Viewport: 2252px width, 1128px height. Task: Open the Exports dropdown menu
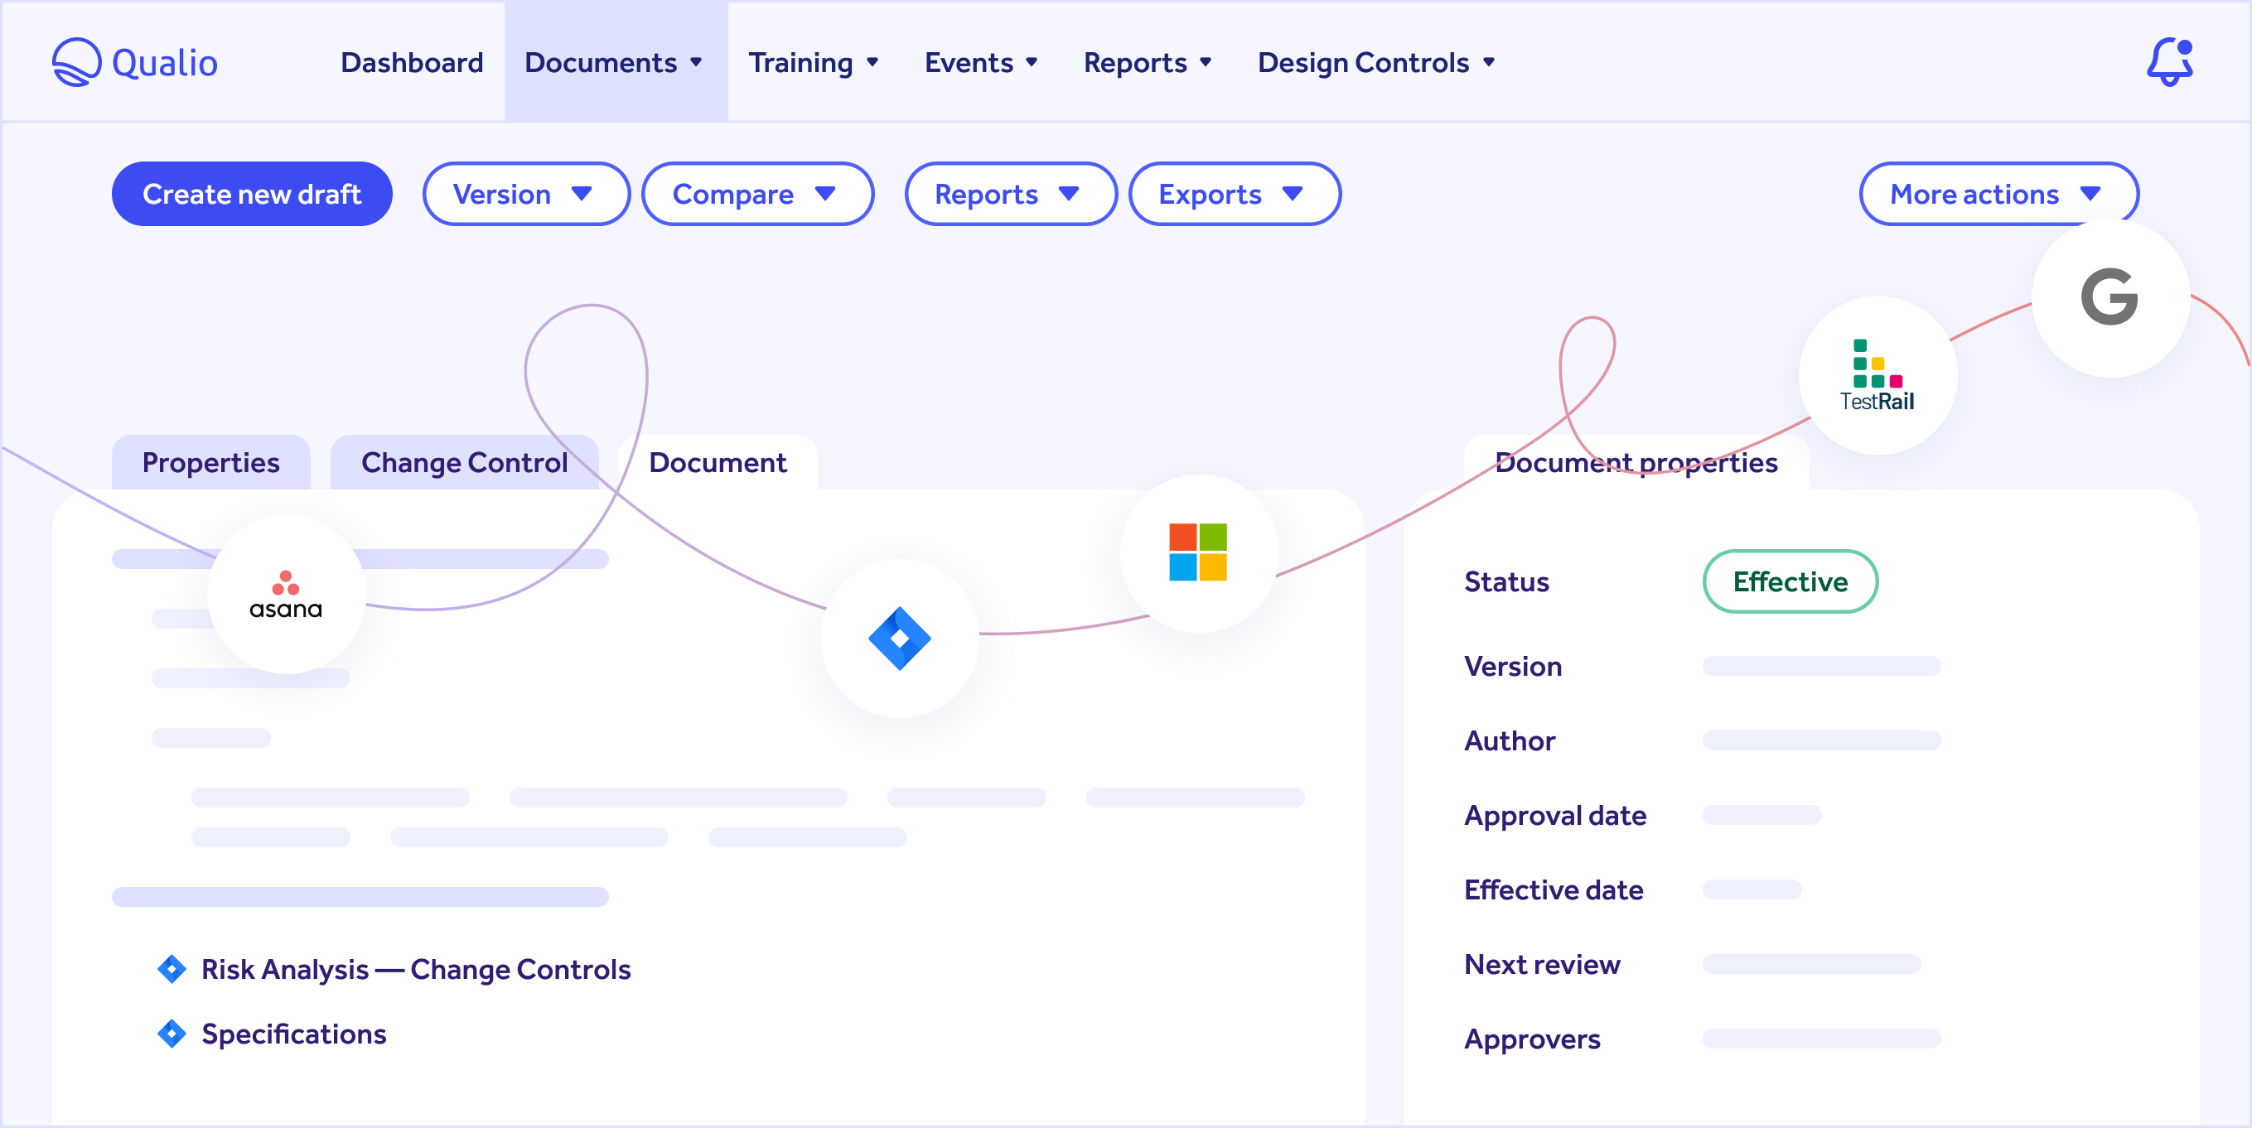coord(1234,194)
